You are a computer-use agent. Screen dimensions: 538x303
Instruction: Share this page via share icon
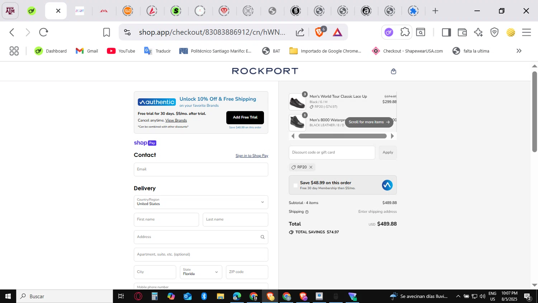300,32
